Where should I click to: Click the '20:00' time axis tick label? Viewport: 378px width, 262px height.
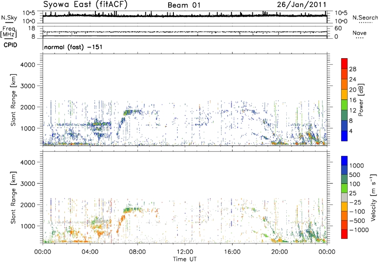[x=279, y=252]
